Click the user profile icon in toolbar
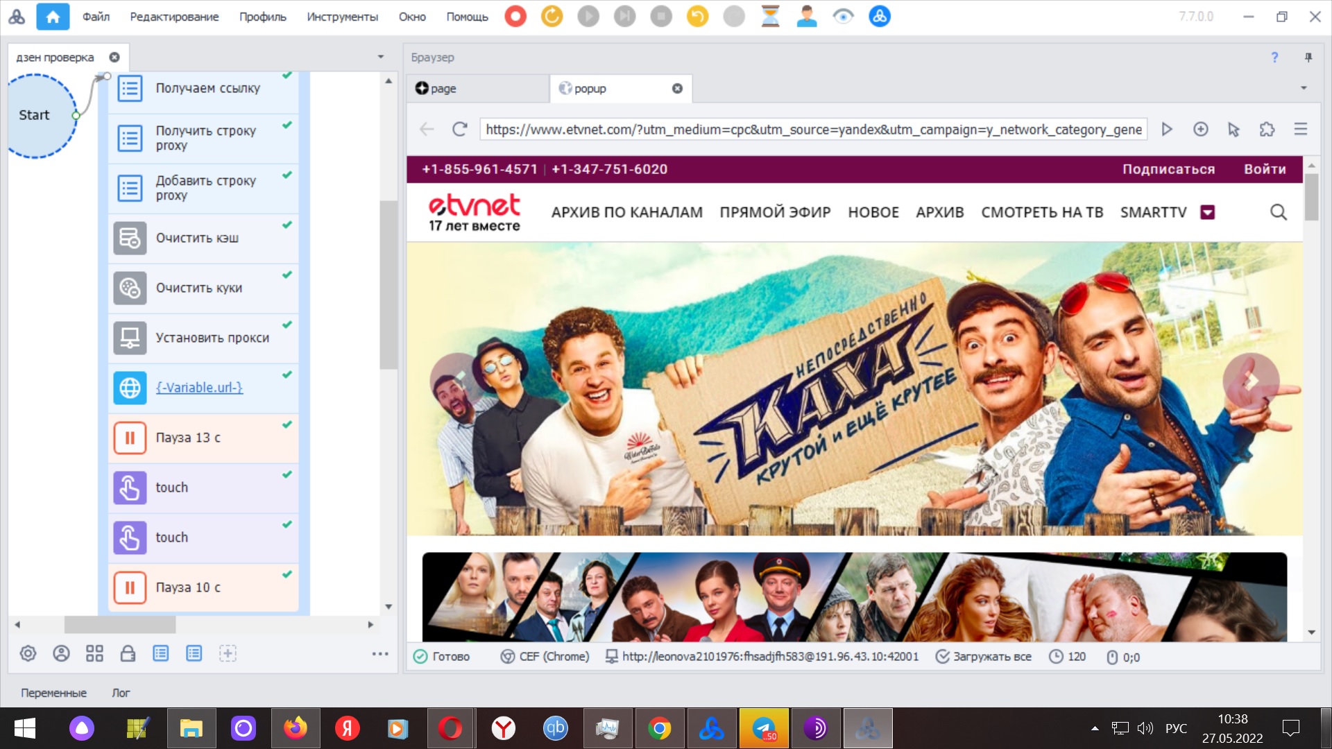Screen dimensions: 1332x749 tap(806, 16)
